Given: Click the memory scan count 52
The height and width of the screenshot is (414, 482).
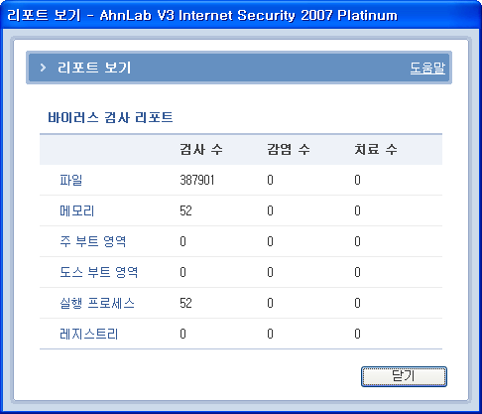Looking at the screenshot, I should [x=185, y=210].
